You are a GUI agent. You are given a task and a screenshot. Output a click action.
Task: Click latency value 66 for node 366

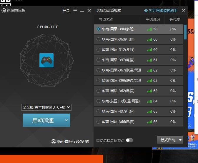pos(155,122)
